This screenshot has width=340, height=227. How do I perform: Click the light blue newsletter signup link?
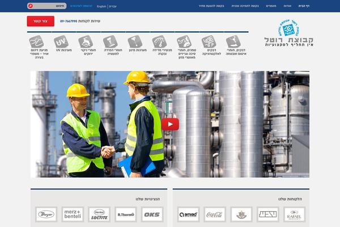tap(81, 6)
